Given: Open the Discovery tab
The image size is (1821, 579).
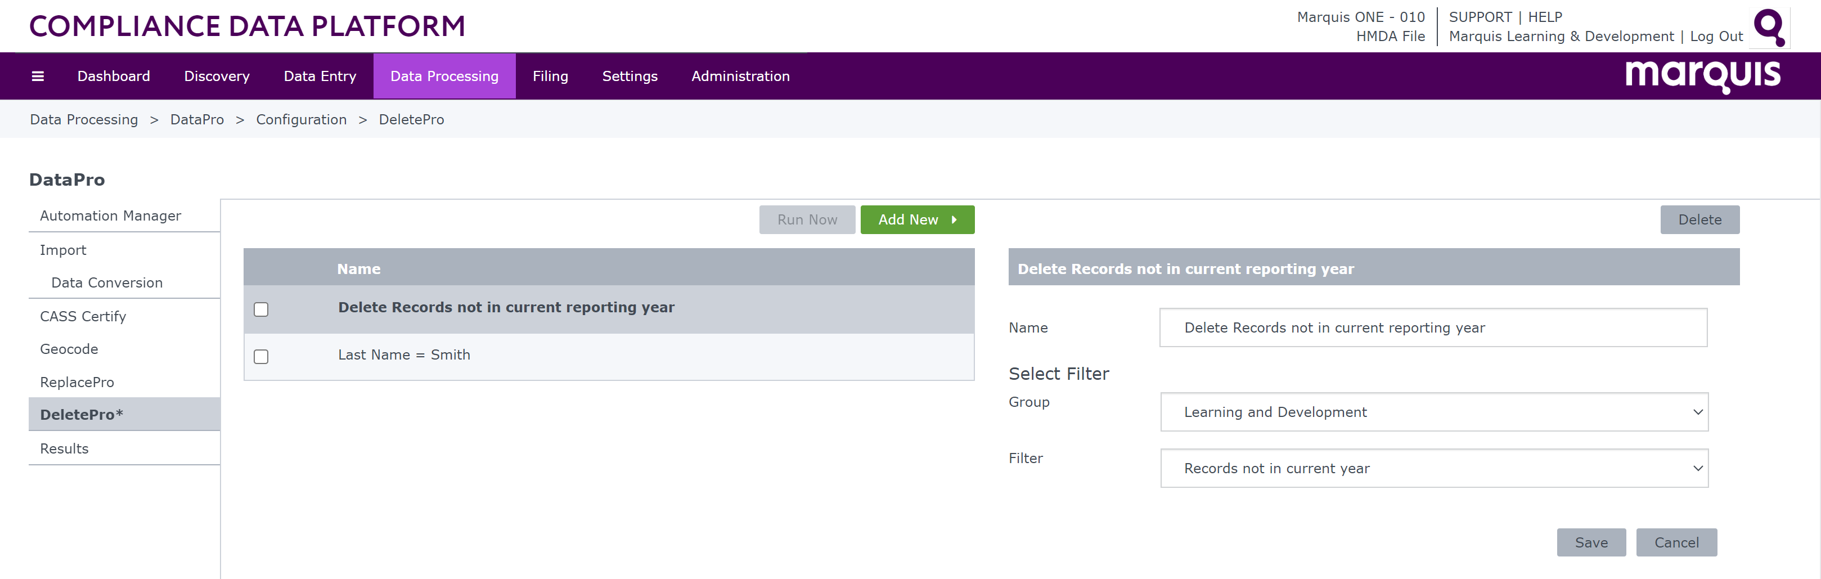Looking at the screenshot, I should 217,77.
